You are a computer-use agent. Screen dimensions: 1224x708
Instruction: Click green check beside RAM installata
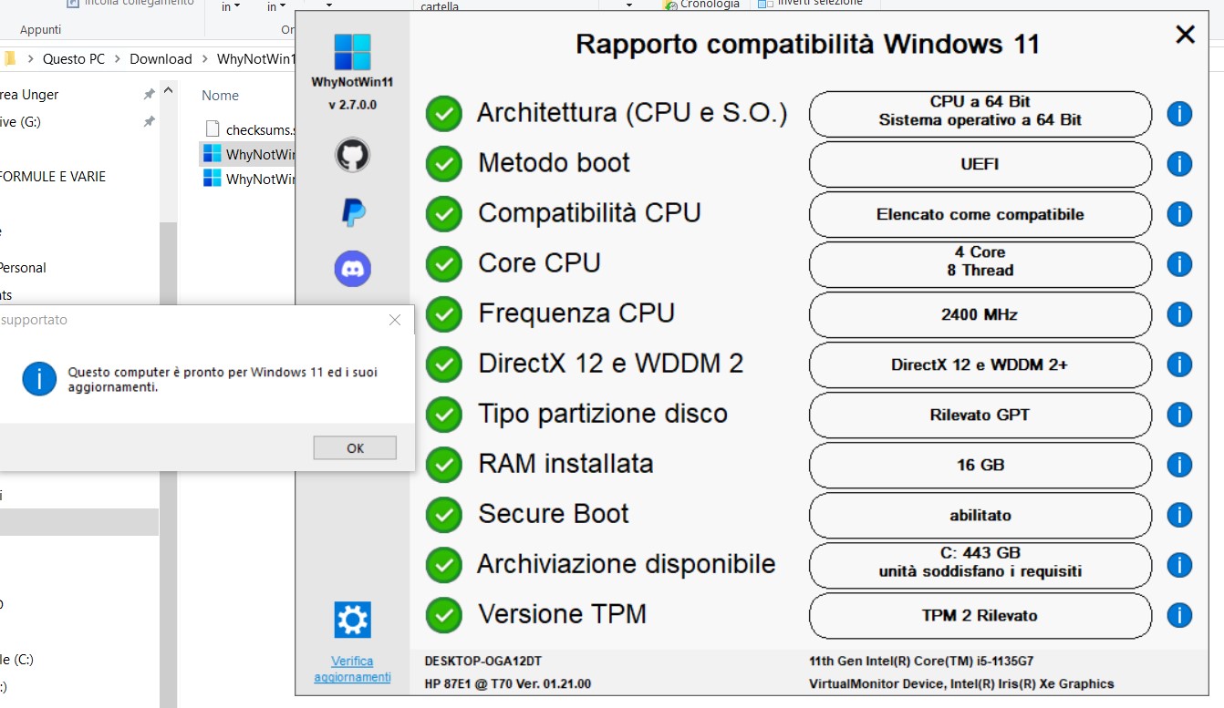pos(444,465)
